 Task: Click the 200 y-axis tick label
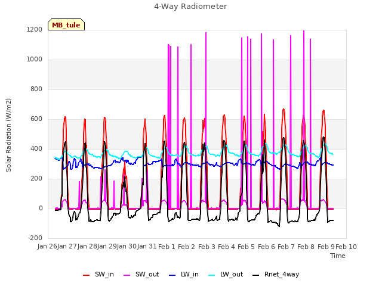click(x=36, y=179)
